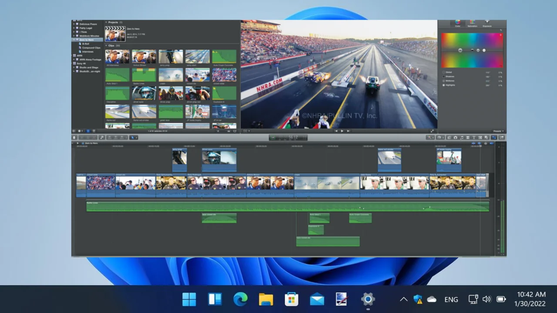
Task: Open the Music and Sound browser
Action: click(x=462, y=137)
